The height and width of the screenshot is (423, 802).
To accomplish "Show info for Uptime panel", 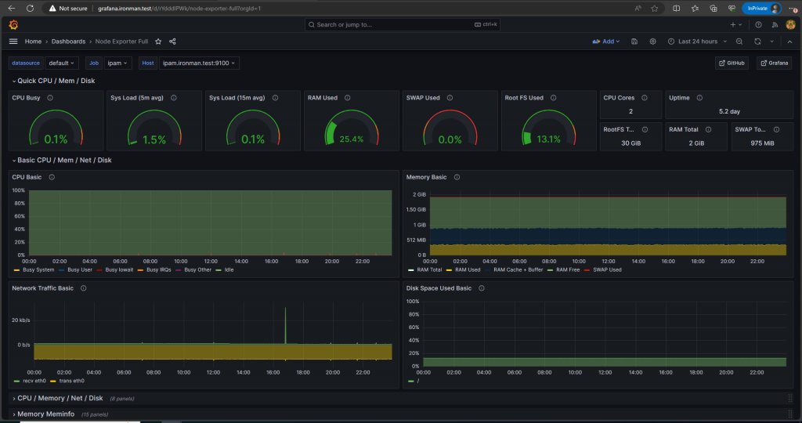I will pos(699,98).
